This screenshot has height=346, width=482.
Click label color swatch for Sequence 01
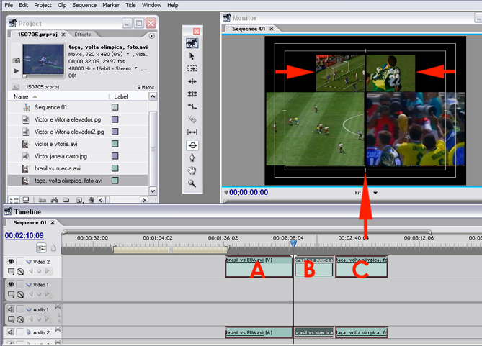click(x=115, y=107)
